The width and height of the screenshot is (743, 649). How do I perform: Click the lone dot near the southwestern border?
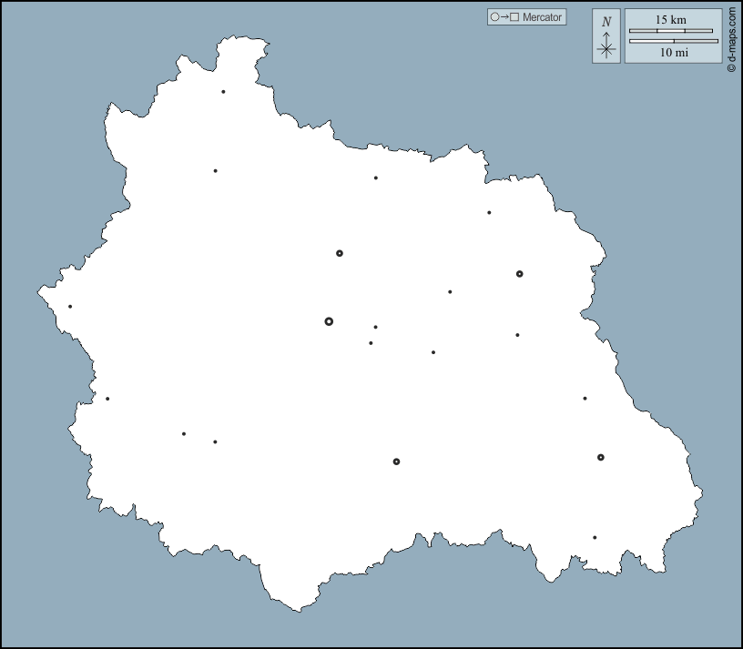click(107, 399)
